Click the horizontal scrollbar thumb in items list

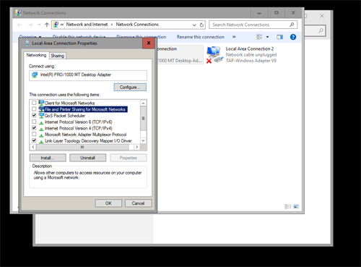click(82, 147)
